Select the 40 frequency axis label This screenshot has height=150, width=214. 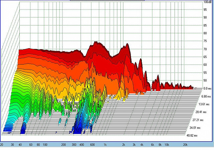(20, 145)
